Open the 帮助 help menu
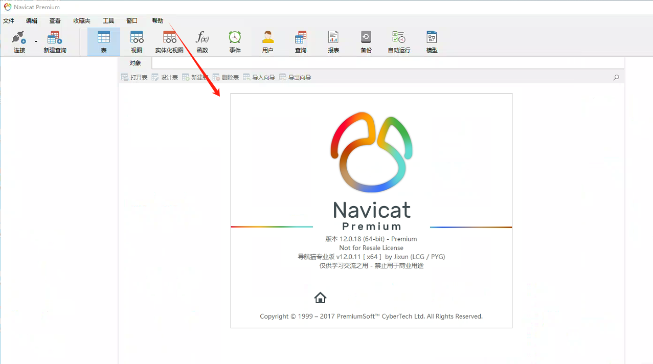The width and height of the screenshot is (653, 364). [157, 21]
